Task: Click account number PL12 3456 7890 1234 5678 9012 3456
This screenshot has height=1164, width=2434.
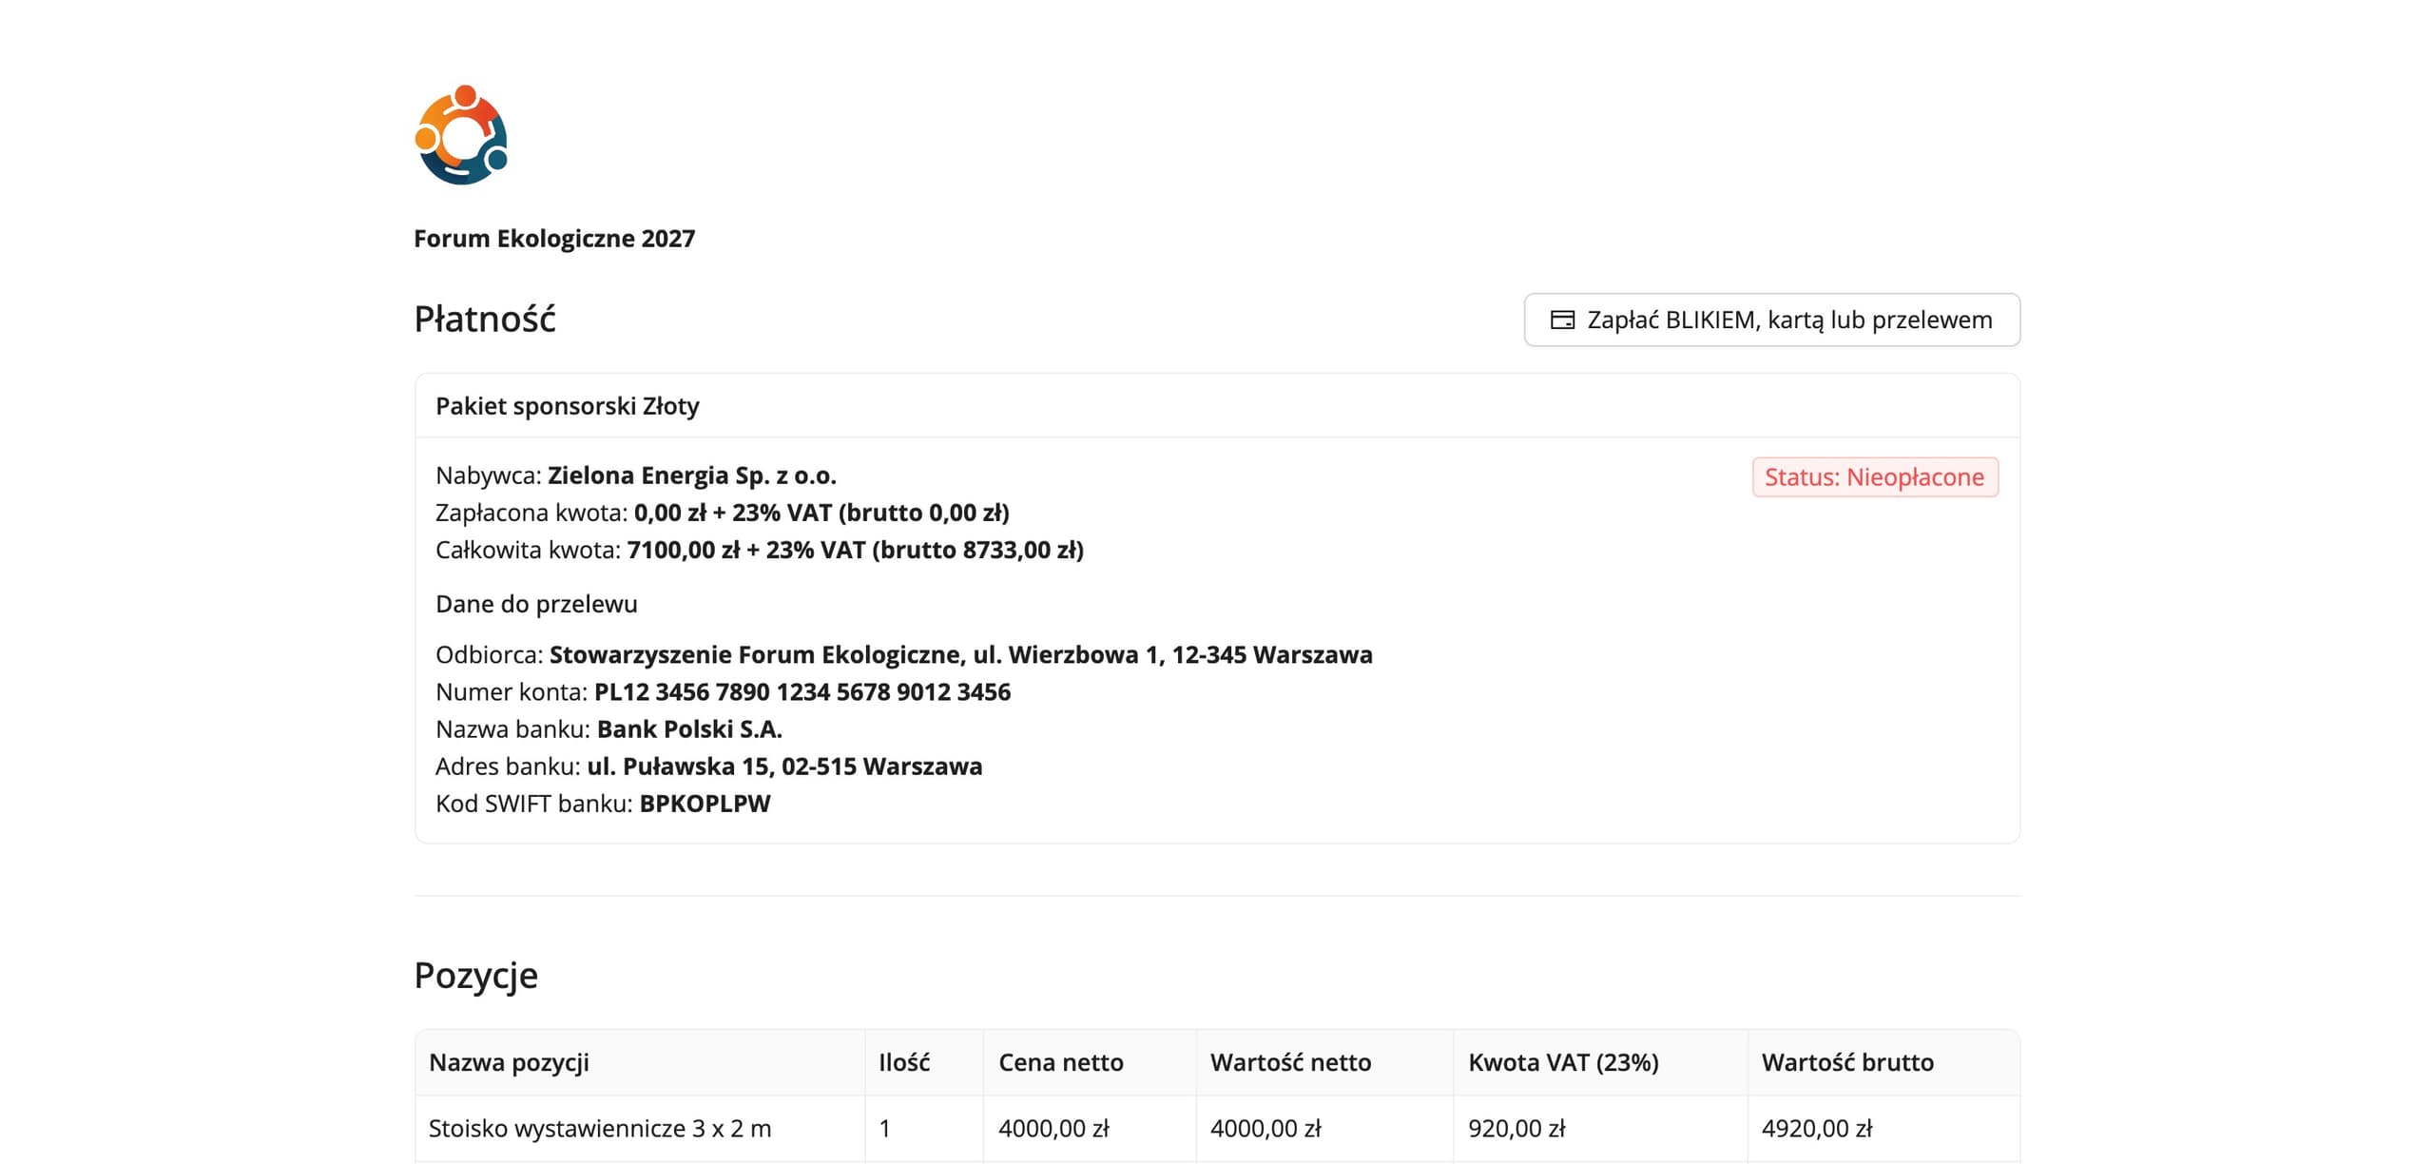Action: pyautogui.click(x=802, y=692)
